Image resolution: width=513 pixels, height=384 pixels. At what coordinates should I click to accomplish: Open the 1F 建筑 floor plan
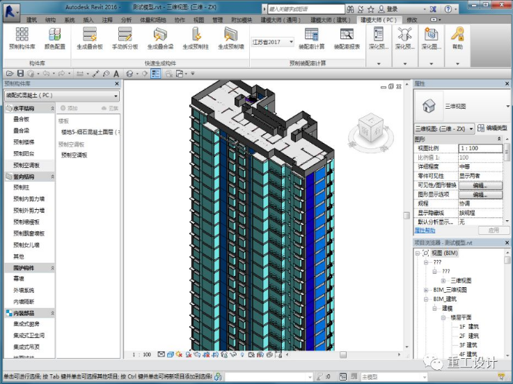tap(469, 327)
